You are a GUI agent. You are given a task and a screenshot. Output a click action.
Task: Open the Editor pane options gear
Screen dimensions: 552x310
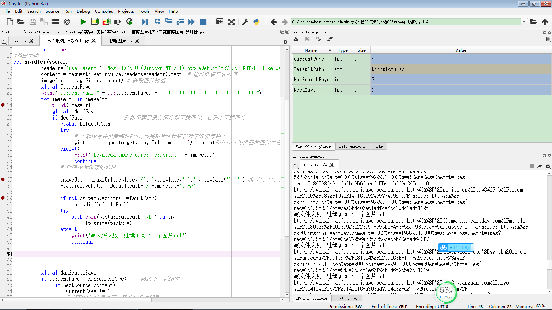click(x=286, y=42)
